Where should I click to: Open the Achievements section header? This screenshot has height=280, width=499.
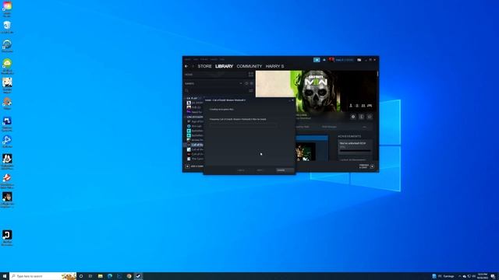point(349,136)
